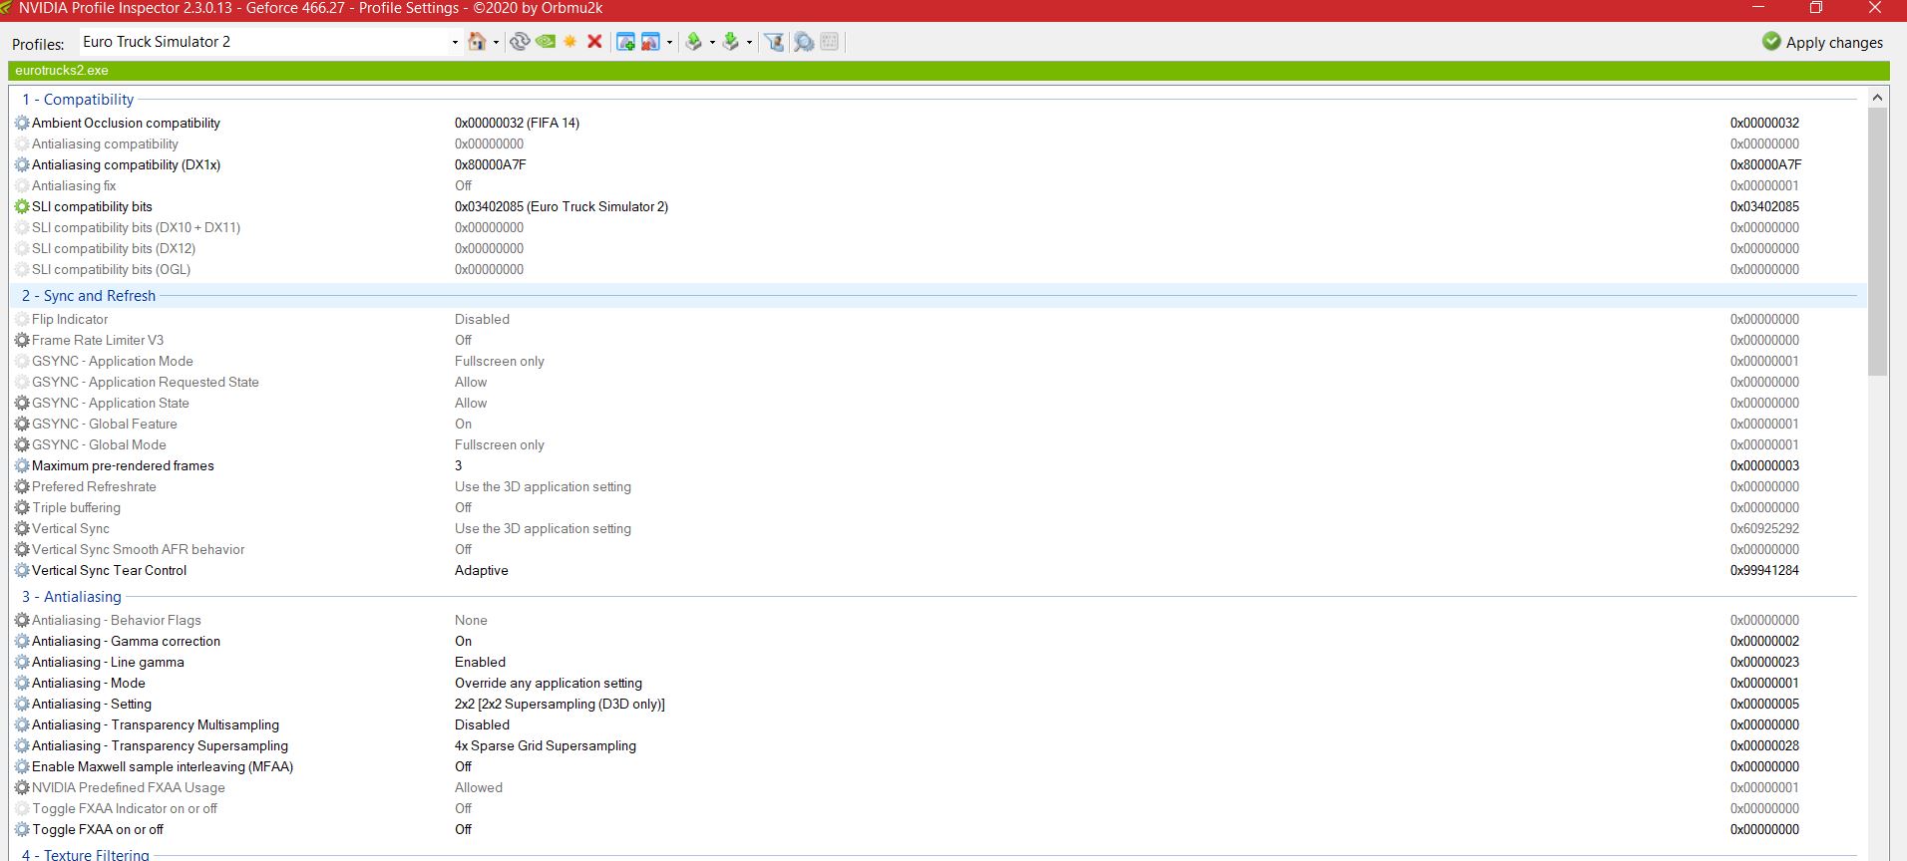Click the gear icon beside Frame Rate Limiter V3

tap(22, 341)
